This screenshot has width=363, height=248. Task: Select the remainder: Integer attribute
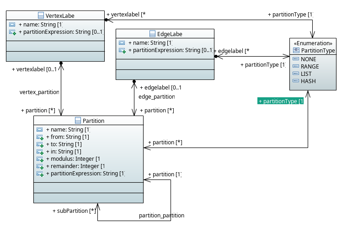click(77, 166)
